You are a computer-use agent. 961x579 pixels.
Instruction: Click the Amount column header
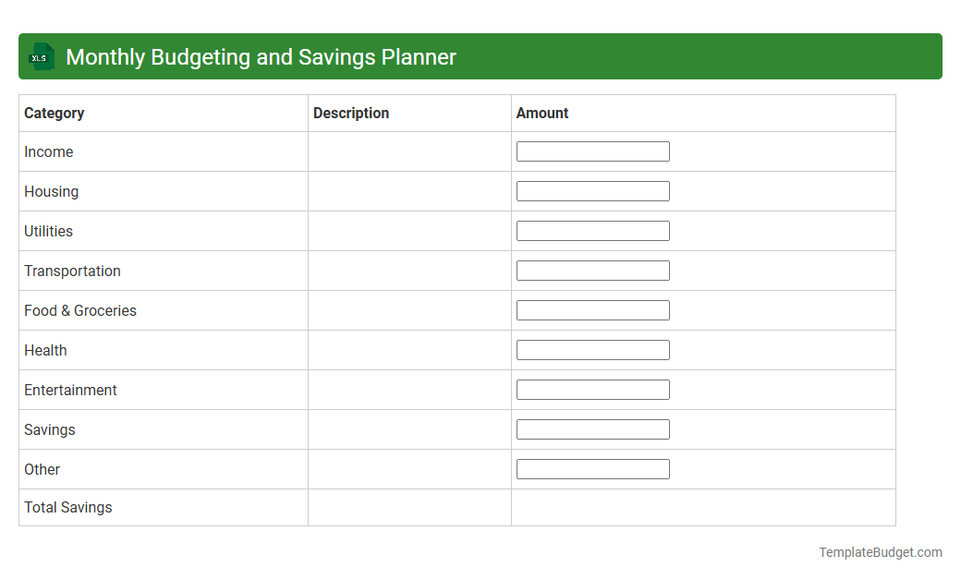click(542, 113)
